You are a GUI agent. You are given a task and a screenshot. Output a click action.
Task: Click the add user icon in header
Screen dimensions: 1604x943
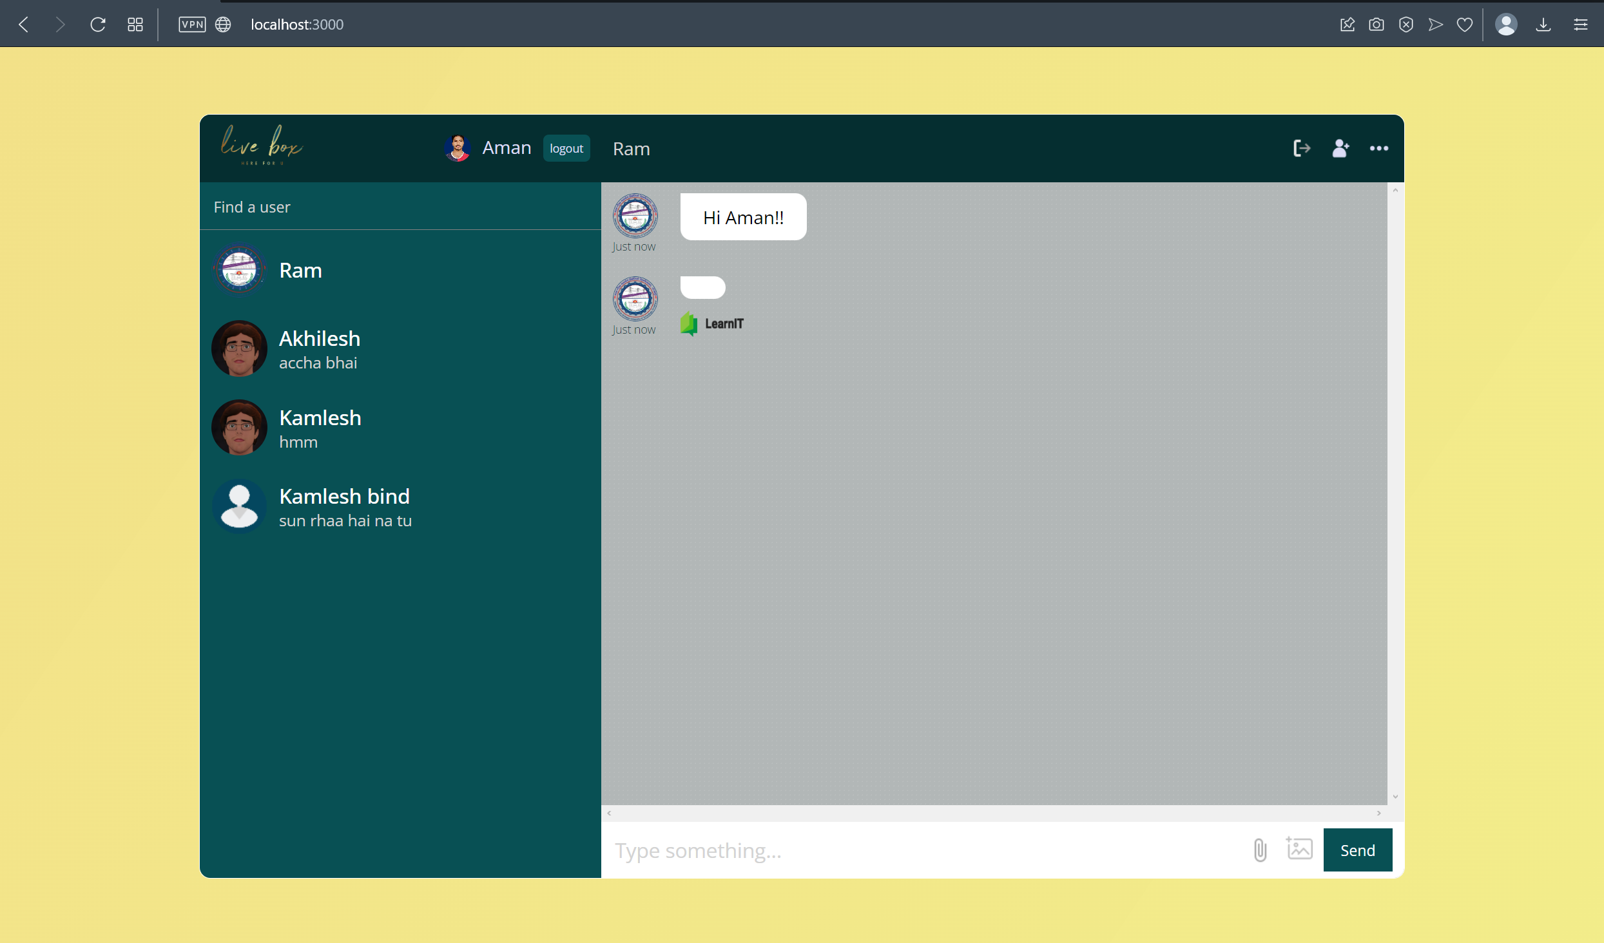pos(1340,147)
